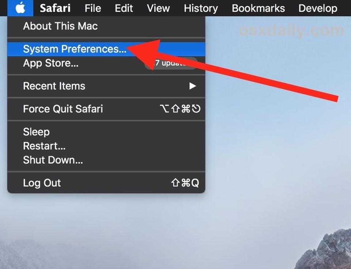Viewport: 351px width, 269px height.
Task: Open the Safari application menu
Action: pyautogui.click(x=55, y=8)
